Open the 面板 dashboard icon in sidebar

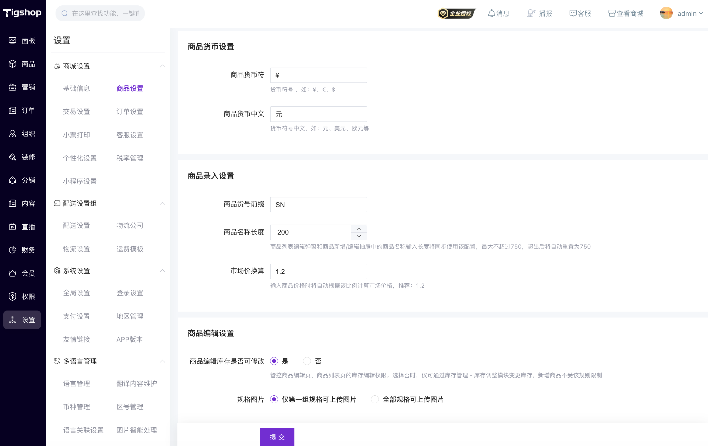click(12, 40)
